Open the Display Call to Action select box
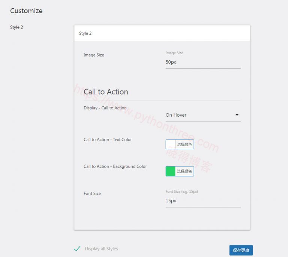Image resolution: width=288 pixels, height=257 pixels. 199,115
